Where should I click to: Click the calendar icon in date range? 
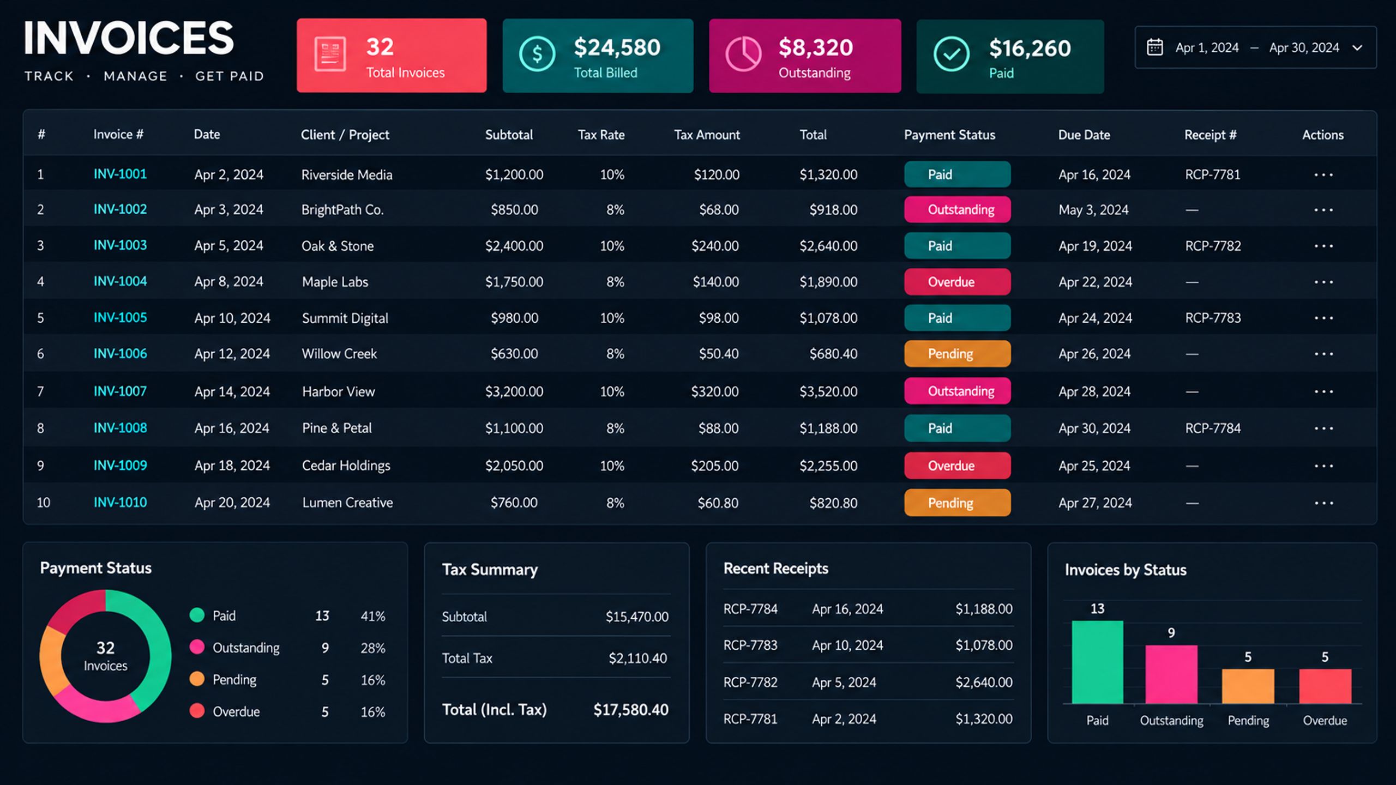pos(1154,47)
